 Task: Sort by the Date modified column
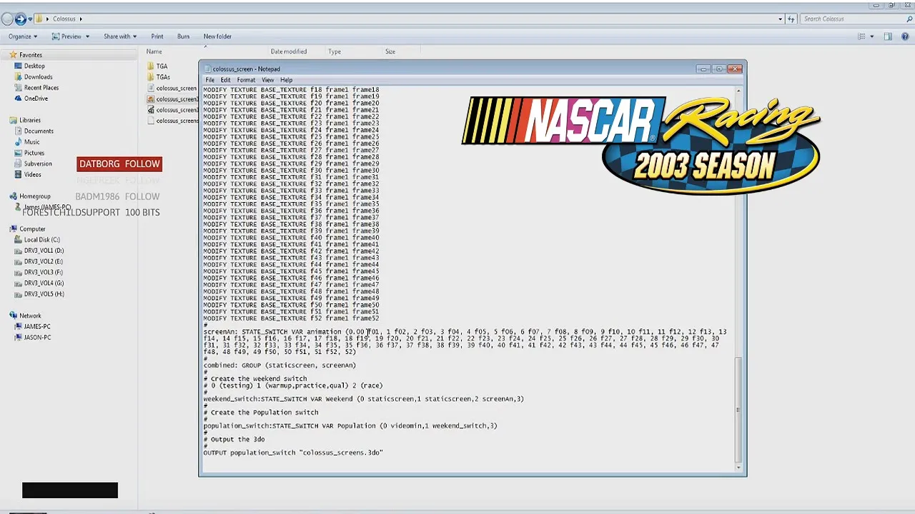pos(289,51)
